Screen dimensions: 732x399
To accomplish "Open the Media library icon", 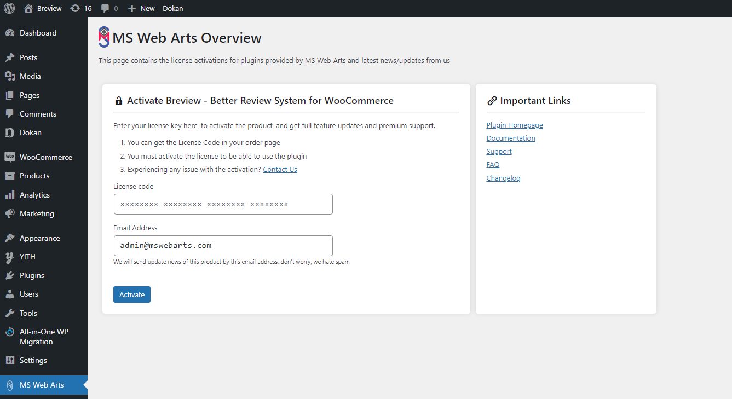I will (x=10, y=76).
